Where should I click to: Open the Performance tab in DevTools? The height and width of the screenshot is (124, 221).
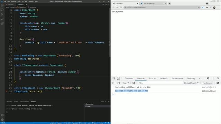[x=177, y=79]
